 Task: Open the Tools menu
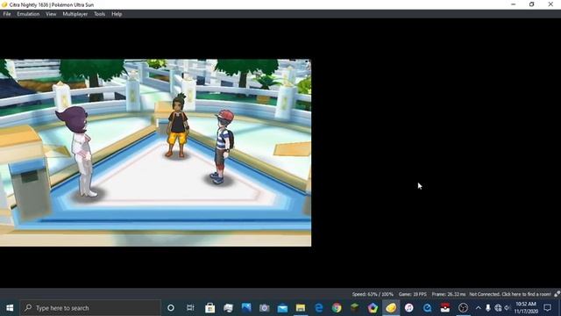99,14
